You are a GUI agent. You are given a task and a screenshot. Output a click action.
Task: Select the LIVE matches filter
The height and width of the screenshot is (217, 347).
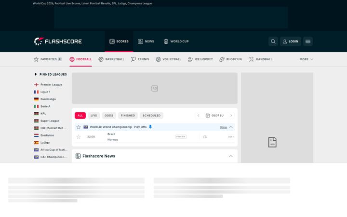click(x=93, y=116)
